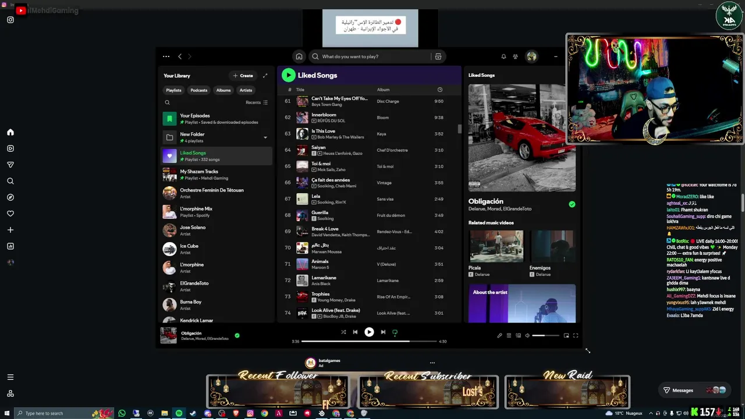The width and height of the screenshot is (745, 419).
Task: Open Windows Start menu
Action: 6,413
